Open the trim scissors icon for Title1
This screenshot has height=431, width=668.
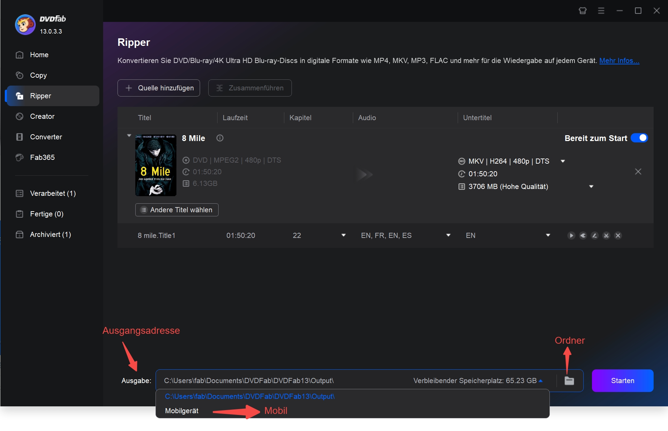(x=606, y=236)
